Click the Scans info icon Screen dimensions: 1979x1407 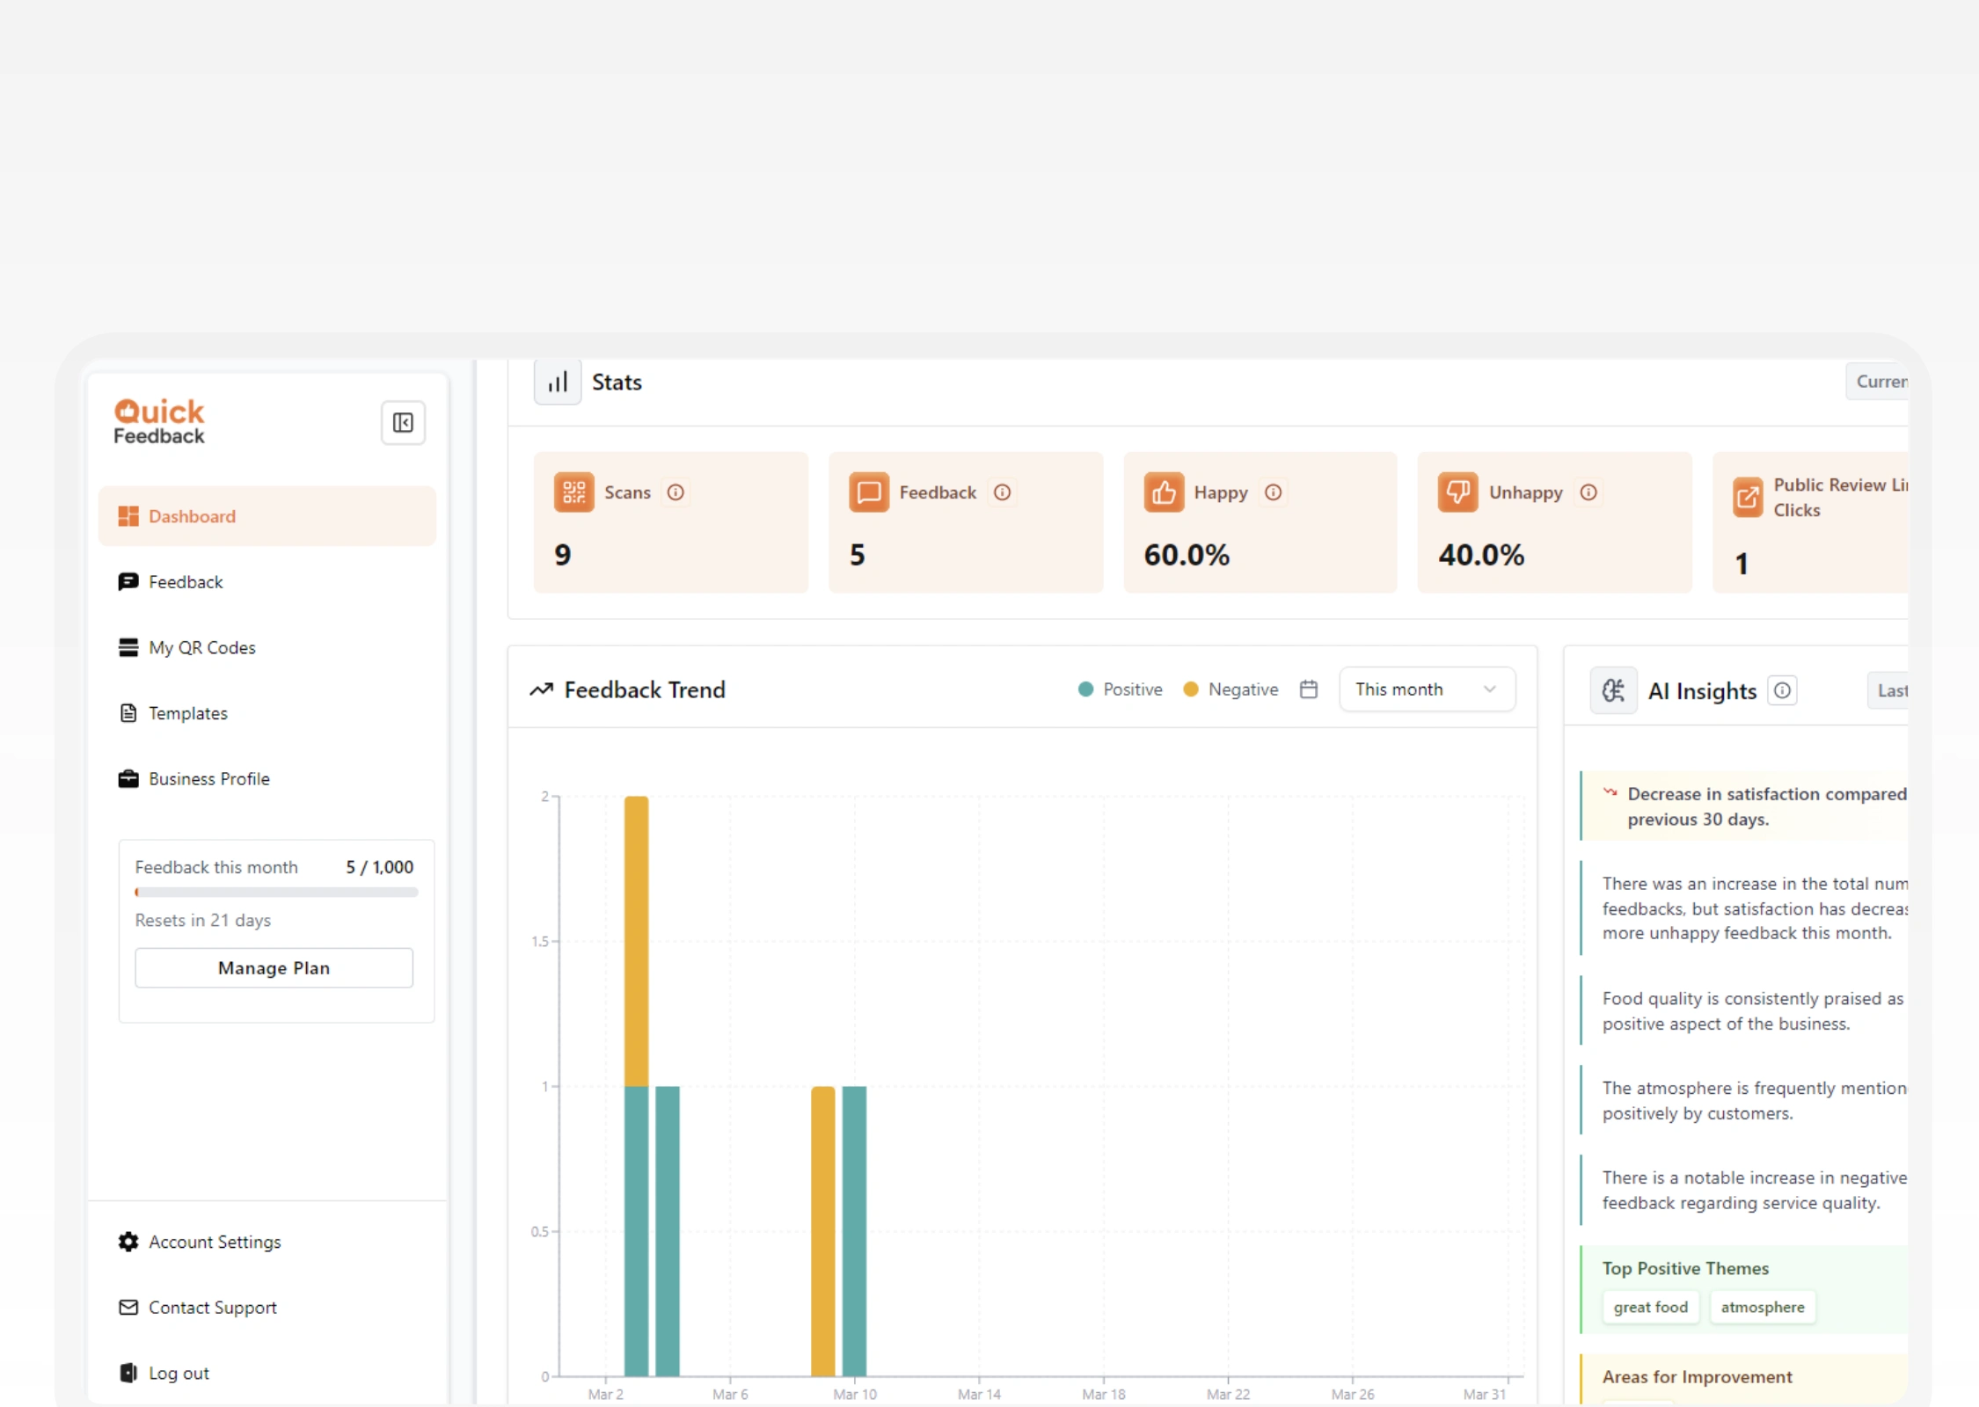(x=675, y=492)
